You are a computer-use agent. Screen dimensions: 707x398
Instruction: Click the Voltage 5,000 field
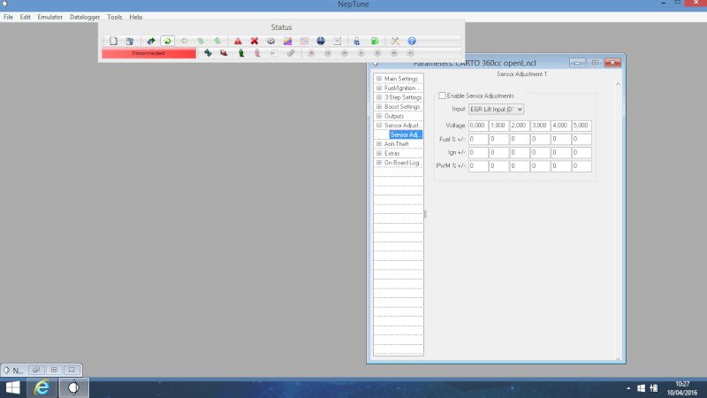pos(582,126)
